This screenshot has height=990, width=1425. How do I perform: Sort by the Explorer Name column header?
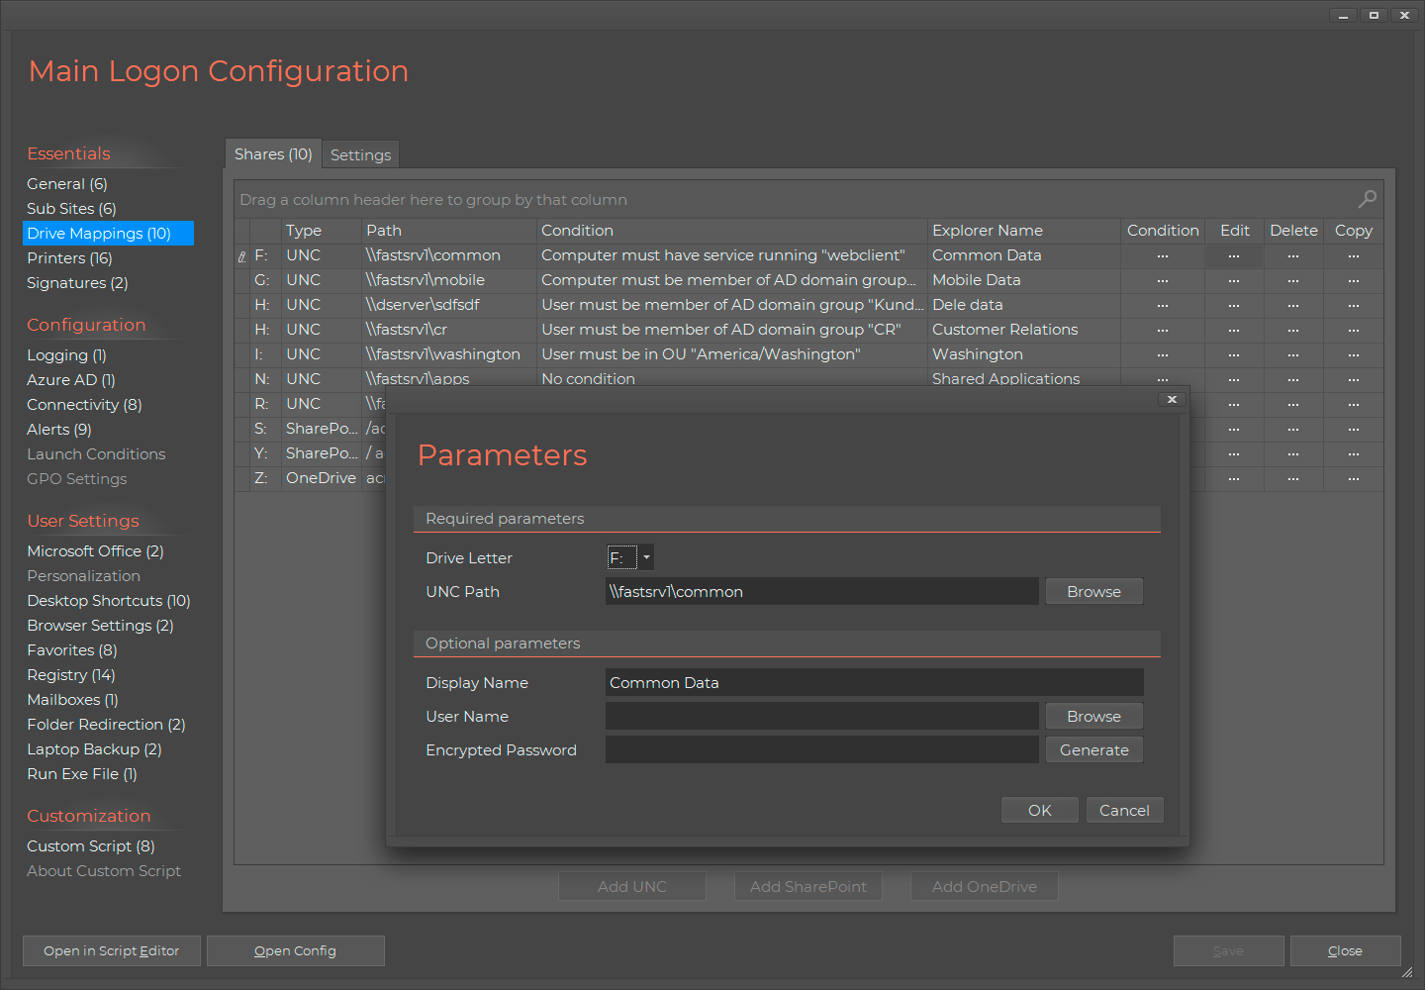(1023, 230)
